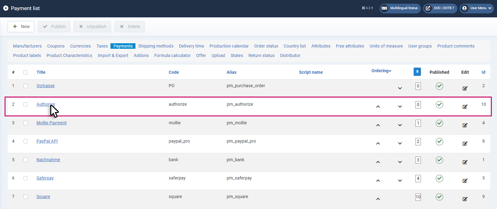Tick the Nachnahme row checkbox

click(26, 160)
